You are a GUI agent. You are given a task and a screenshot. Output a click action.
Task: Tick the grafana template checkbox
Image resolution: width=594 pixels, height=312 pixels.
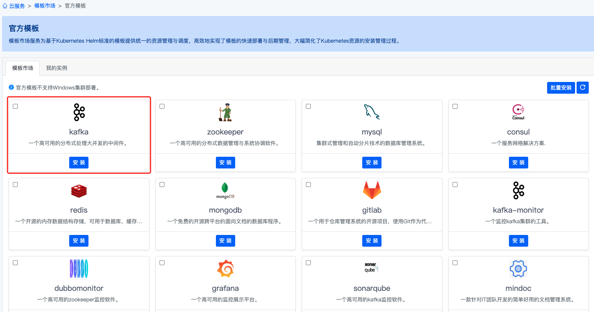click(x=162, y=263)
